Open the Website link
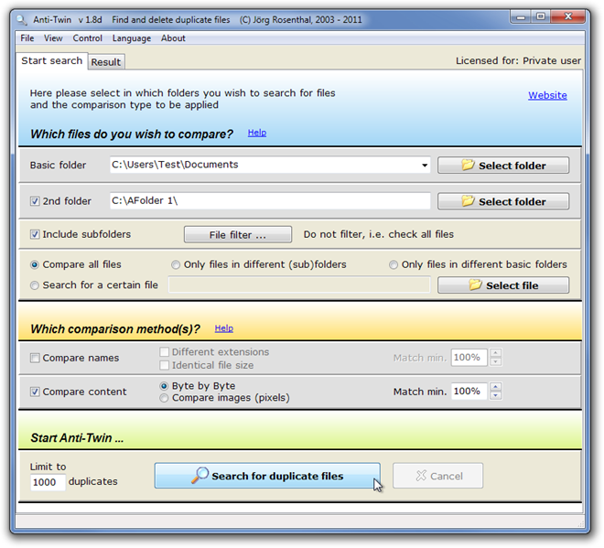The width and height of the screenshot is (604, 548). [547, 95]
